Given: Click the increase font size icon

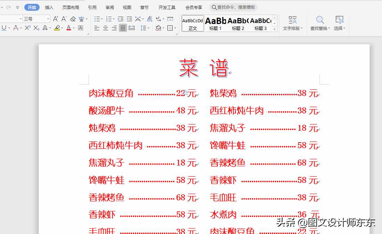Looking at the screenshot, I should (x=56, y=19).
